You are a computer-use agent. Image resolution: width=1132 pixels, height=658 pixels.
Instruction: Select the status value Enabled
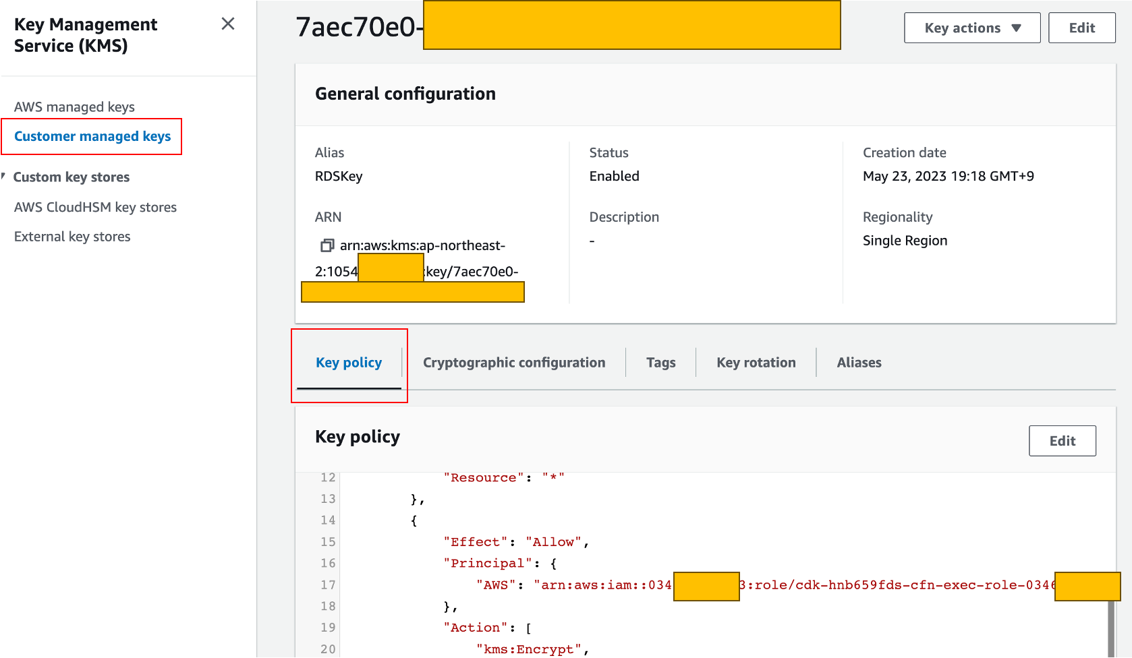614,176
